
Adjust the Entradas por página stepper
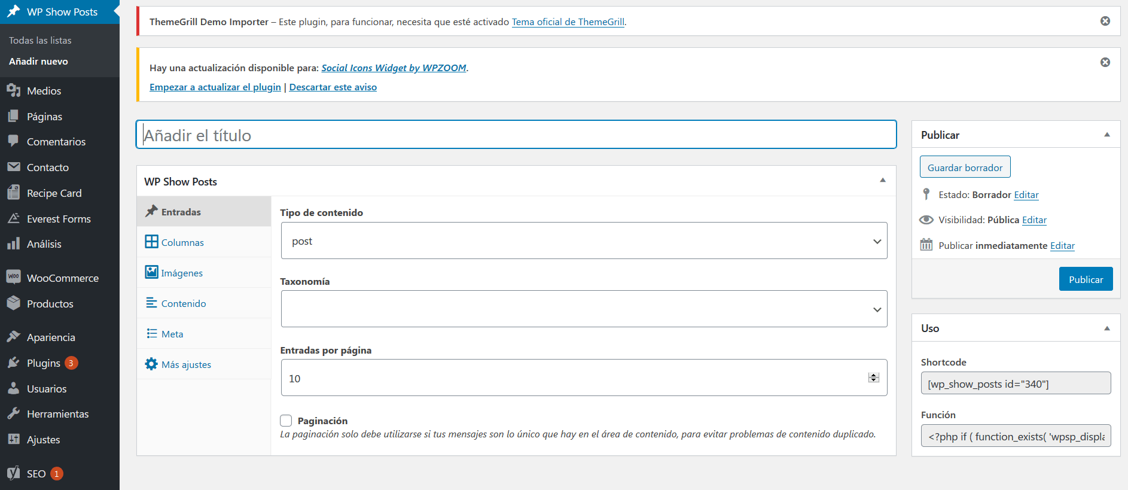point(874,378)
